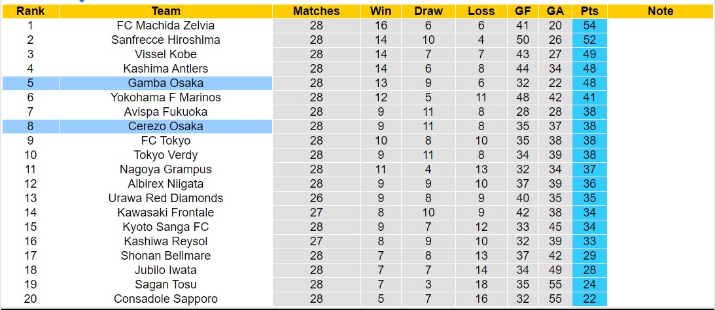Select Urawa Red Diamonds team name
715x310 pixels.
point(166,198)
